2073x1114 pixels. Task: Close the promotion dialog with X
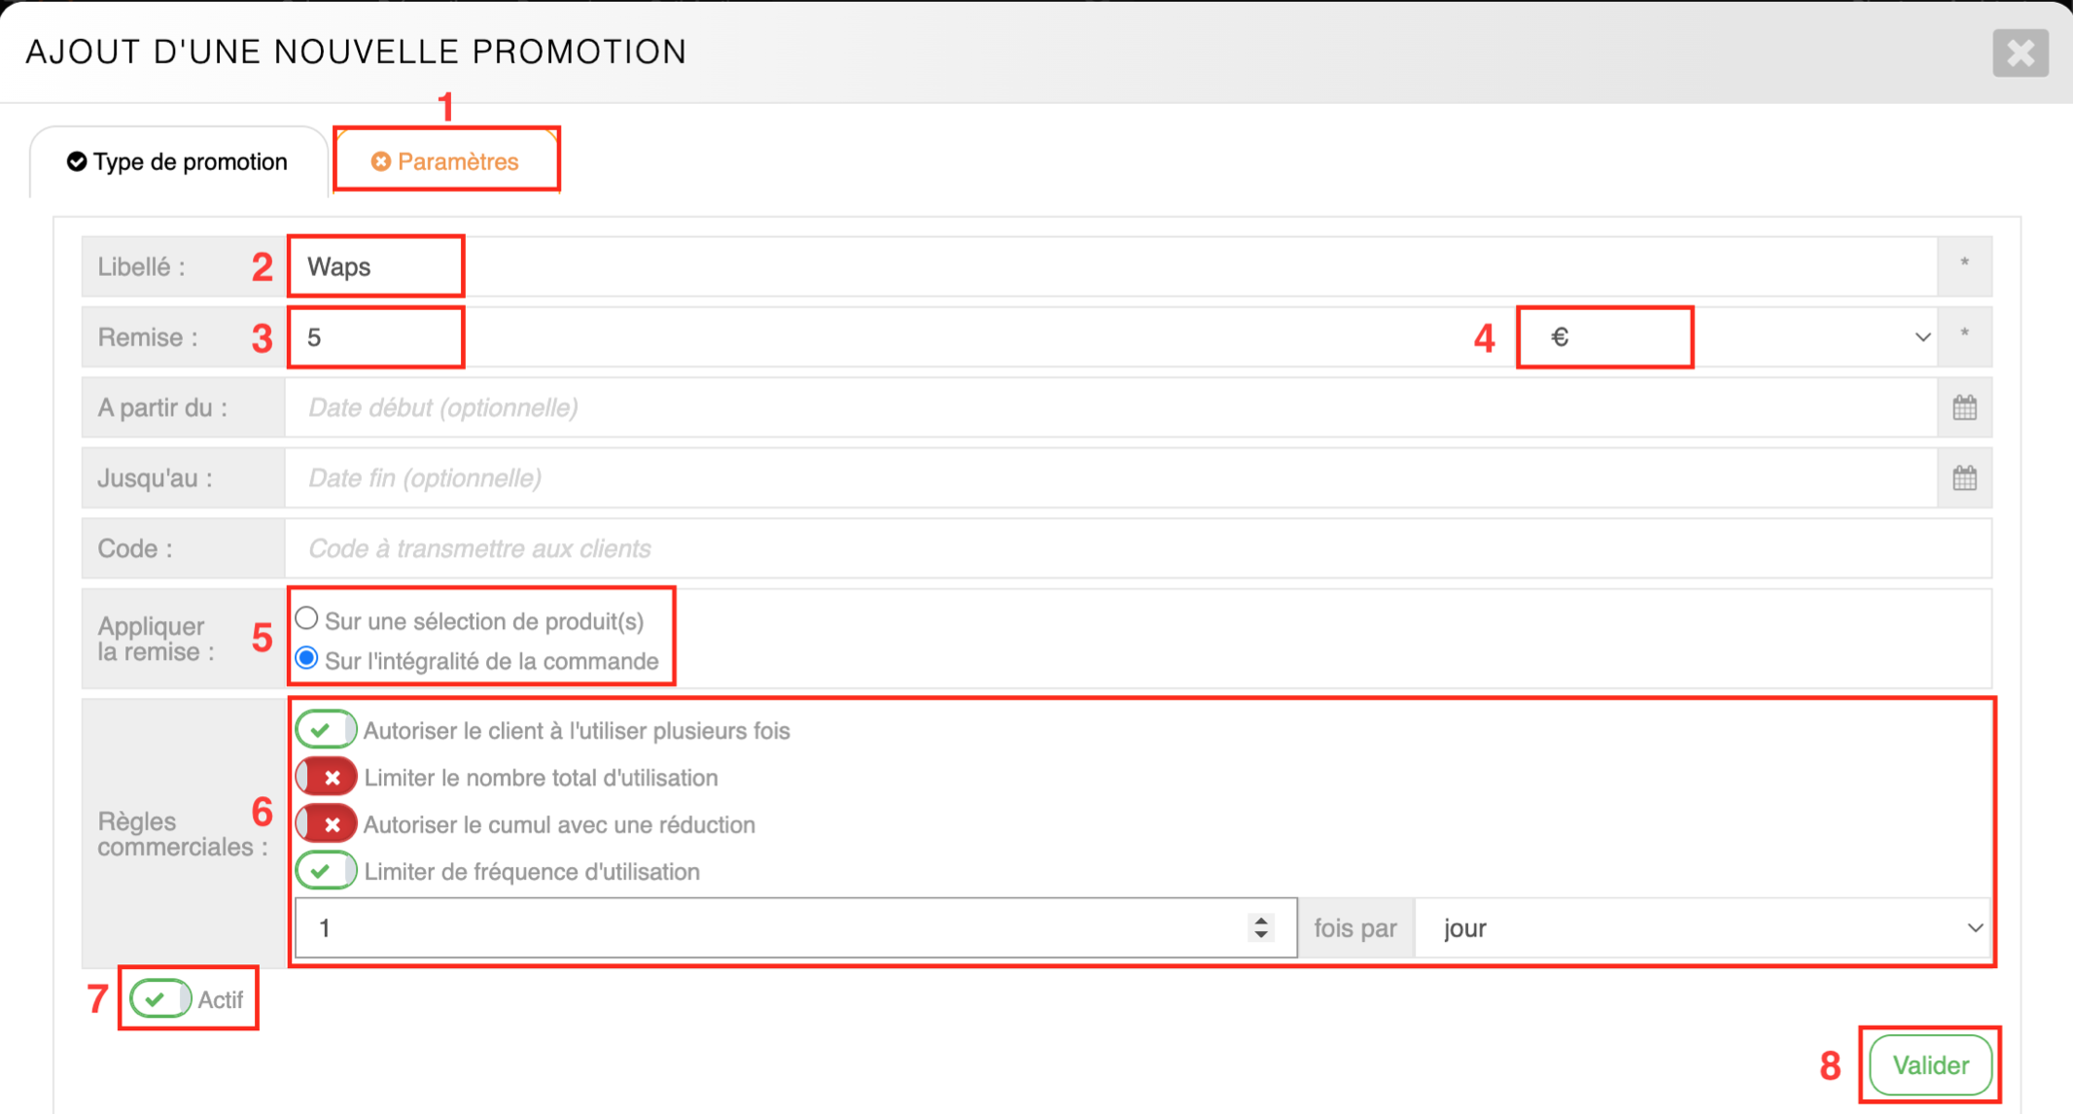point(2020,52)
